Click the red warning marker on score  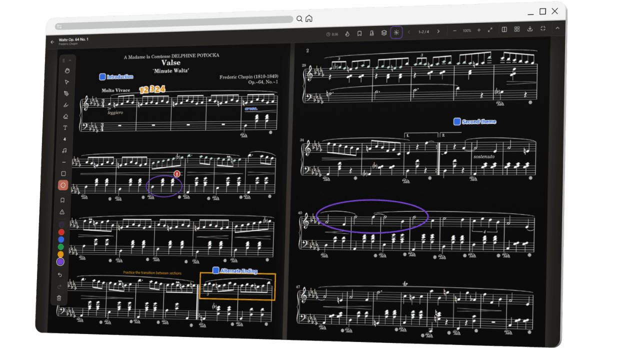tap(177, 174)
